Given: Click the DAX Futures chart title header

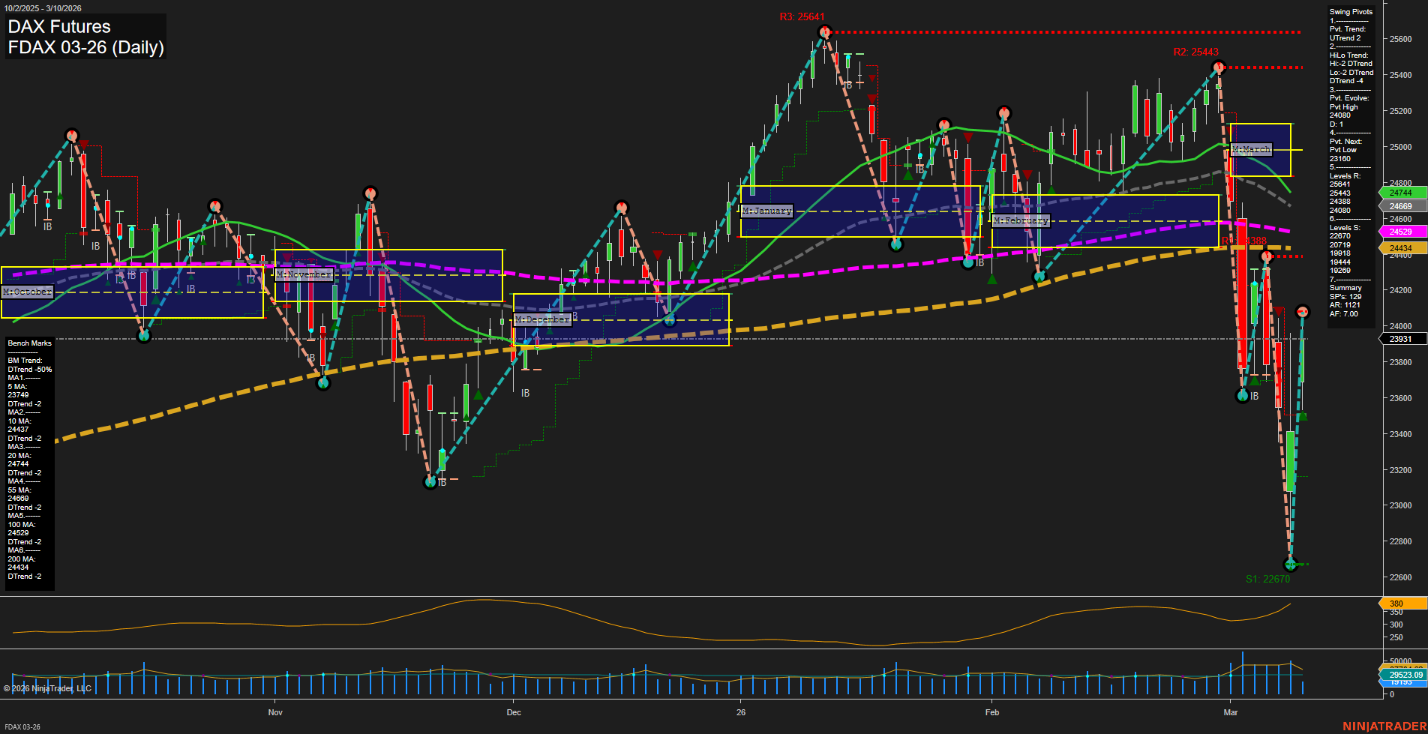Looking at the screenshot, I should click(58, 26).
